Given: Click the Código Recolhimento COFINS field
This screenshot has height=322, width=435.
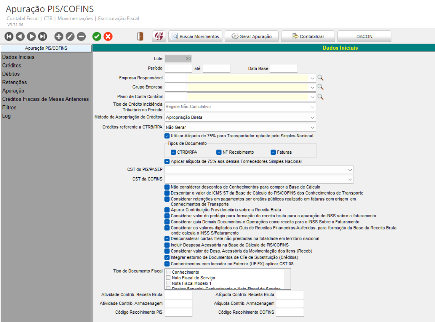Looking at the screenshot, I should pos(290,312).
